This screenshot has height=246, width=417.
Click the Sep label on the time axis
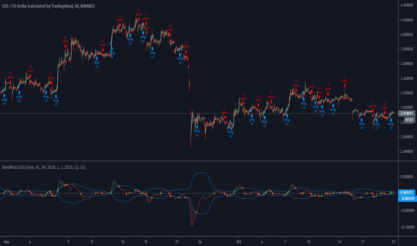point(6,242)
